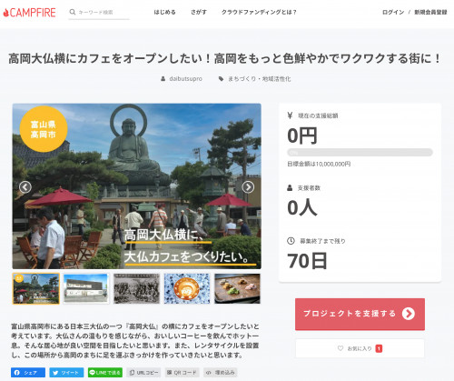Click the arrow icon in support button
454x381 pixels.
click(409, 314)
